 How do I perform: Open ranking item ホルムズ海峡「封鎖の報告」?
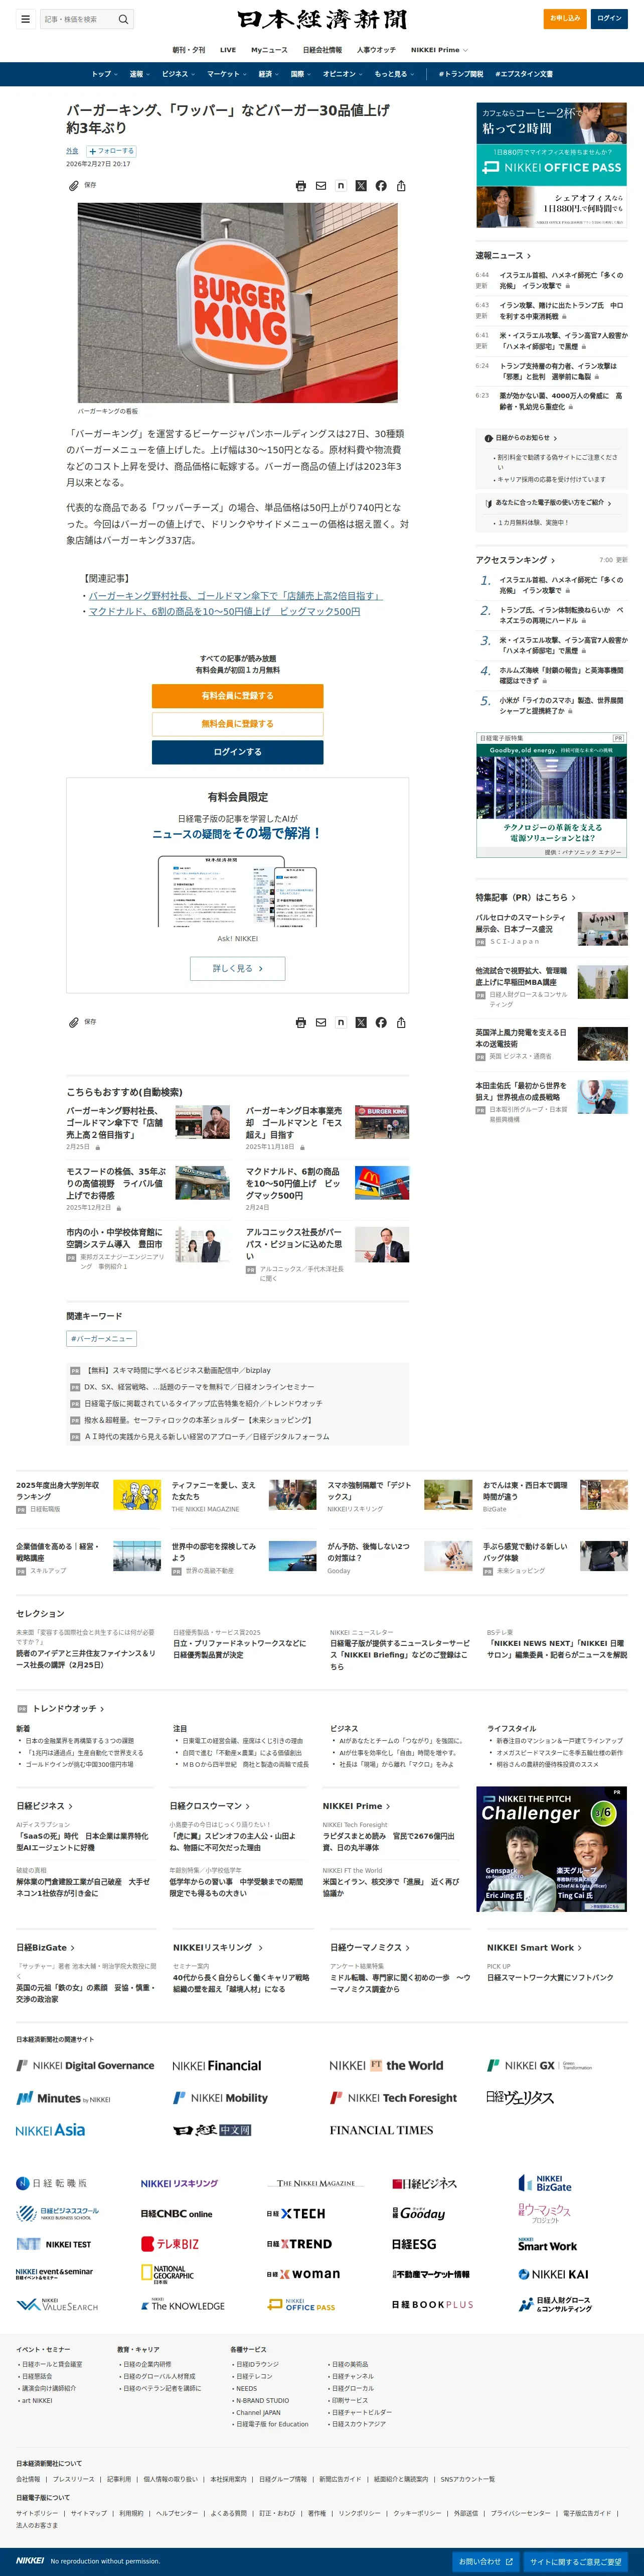[560, 675]
